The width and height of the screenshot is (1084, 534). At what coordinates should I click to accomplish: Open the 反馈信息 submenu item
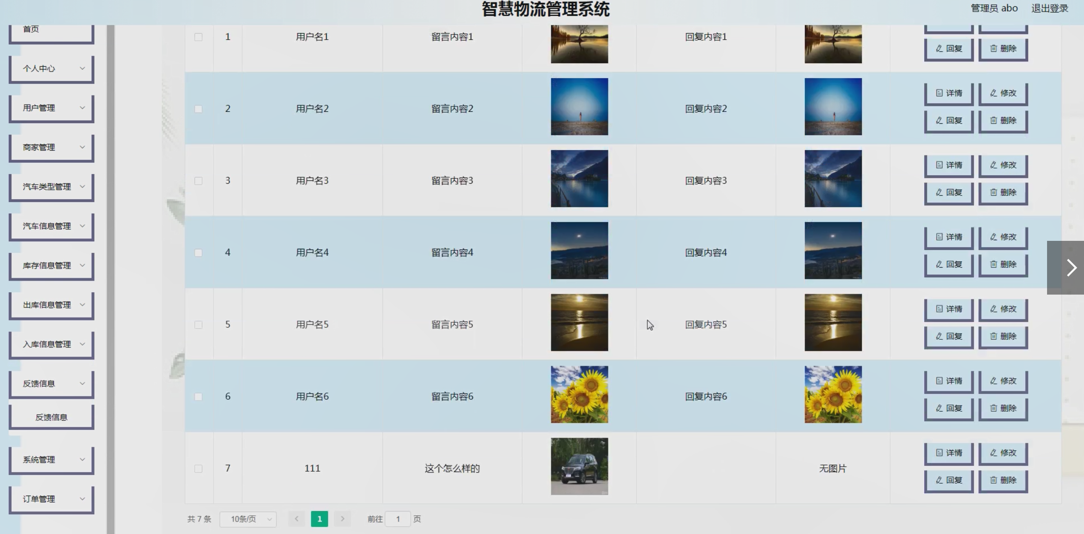[x=51, y=417]
